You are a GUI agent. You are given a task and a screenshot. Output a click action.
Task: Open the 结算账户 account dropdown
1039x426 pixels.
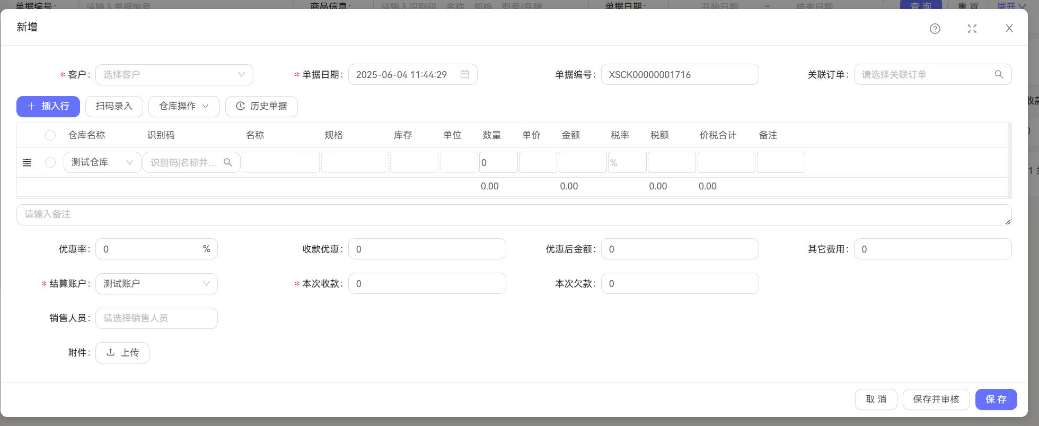coord(156,284)
